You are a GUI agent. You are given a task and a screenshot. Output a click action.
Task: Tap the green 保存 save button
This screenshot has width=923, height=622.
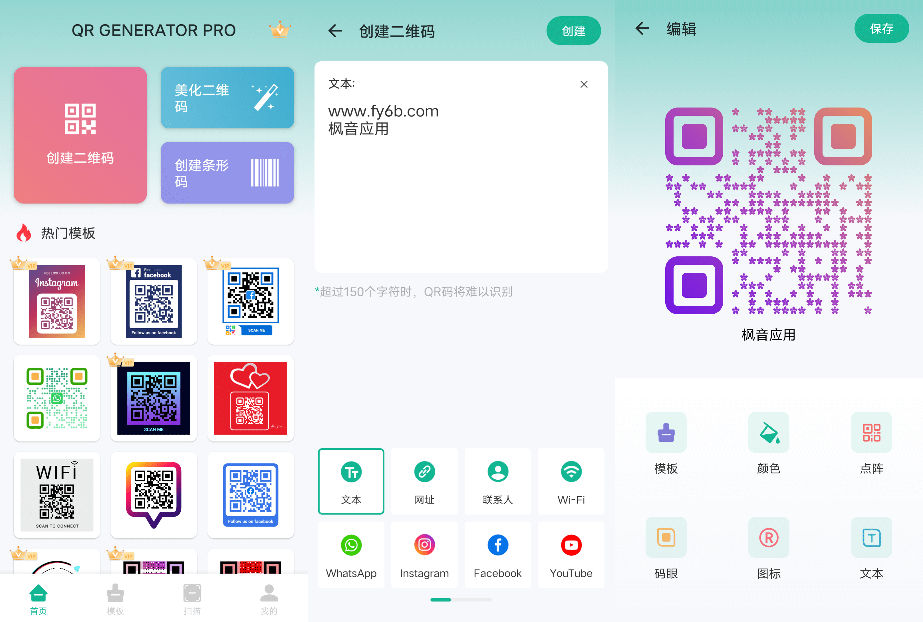pos(881,29)
